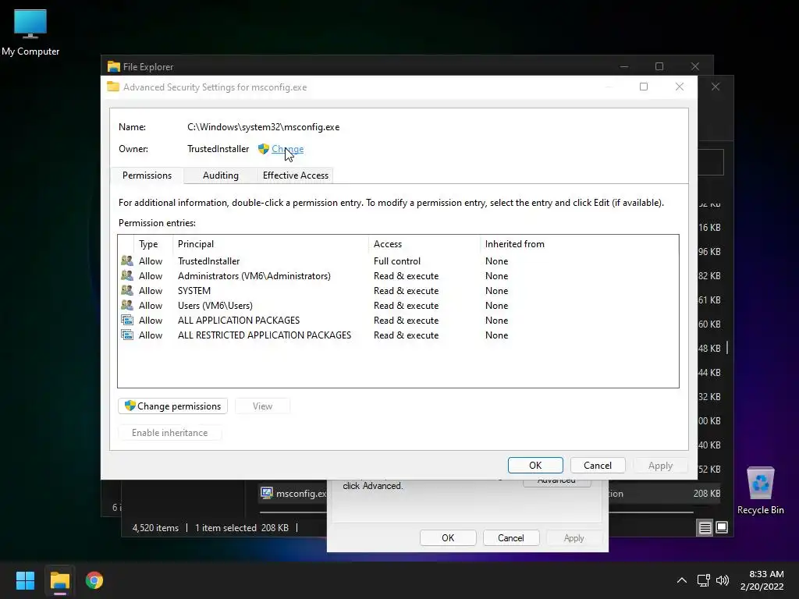Viewport: 799px width, 599px height.
Task: Open the Windows Start menu
Action: [25, 580]
